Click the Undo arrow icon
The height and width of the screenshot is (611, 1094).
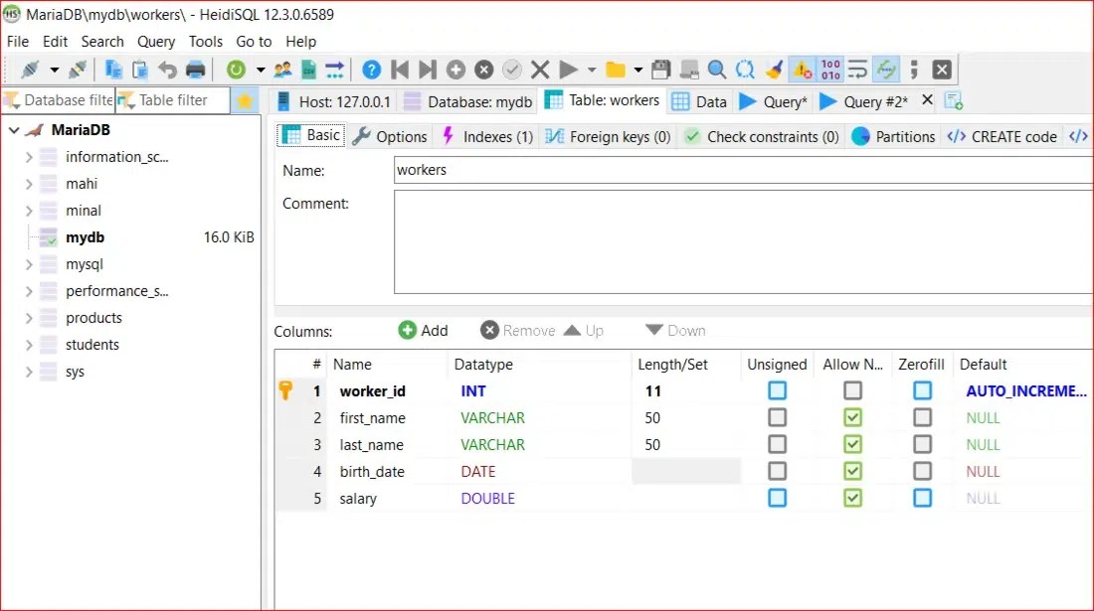167,70
